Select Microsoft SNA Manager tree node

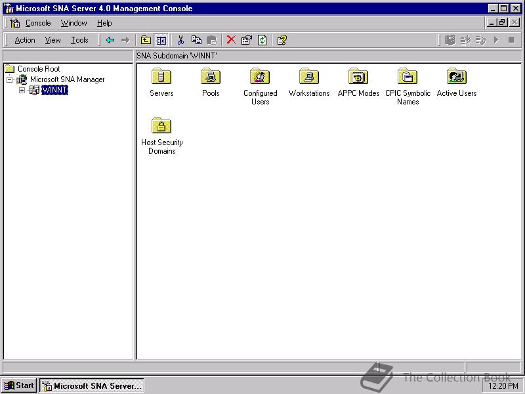pyautogui.click(x=68, y=79)
